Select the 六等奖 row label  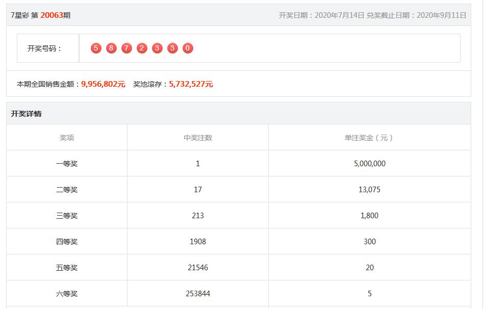67,294
